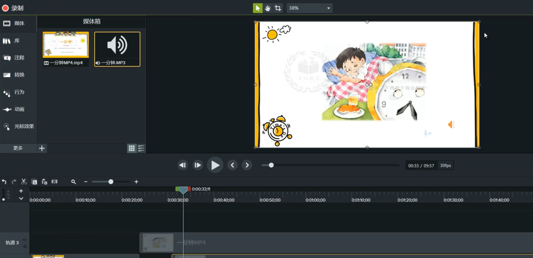Select the 一分钟MP4.mp4 video thumbnail
533x258 pixels.
66,45
